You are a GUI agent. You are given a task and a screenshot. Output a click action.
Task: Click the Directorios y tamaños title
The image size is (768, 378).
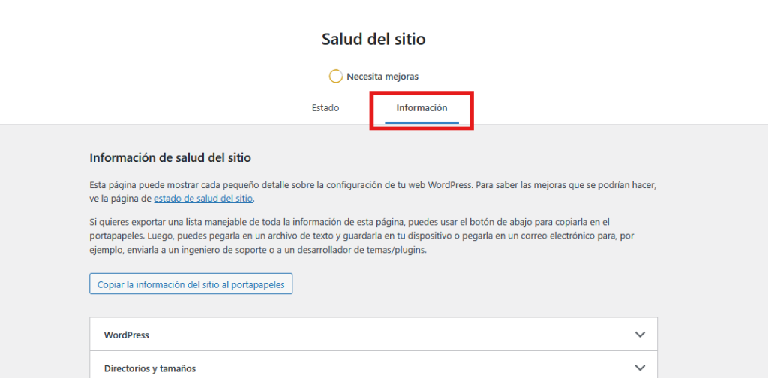150,369
